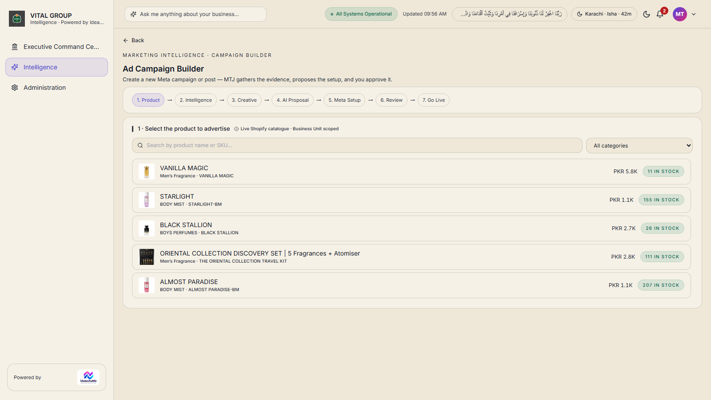Click All Systems Operational status badge

pyautogui.click(x=361, y=14)
